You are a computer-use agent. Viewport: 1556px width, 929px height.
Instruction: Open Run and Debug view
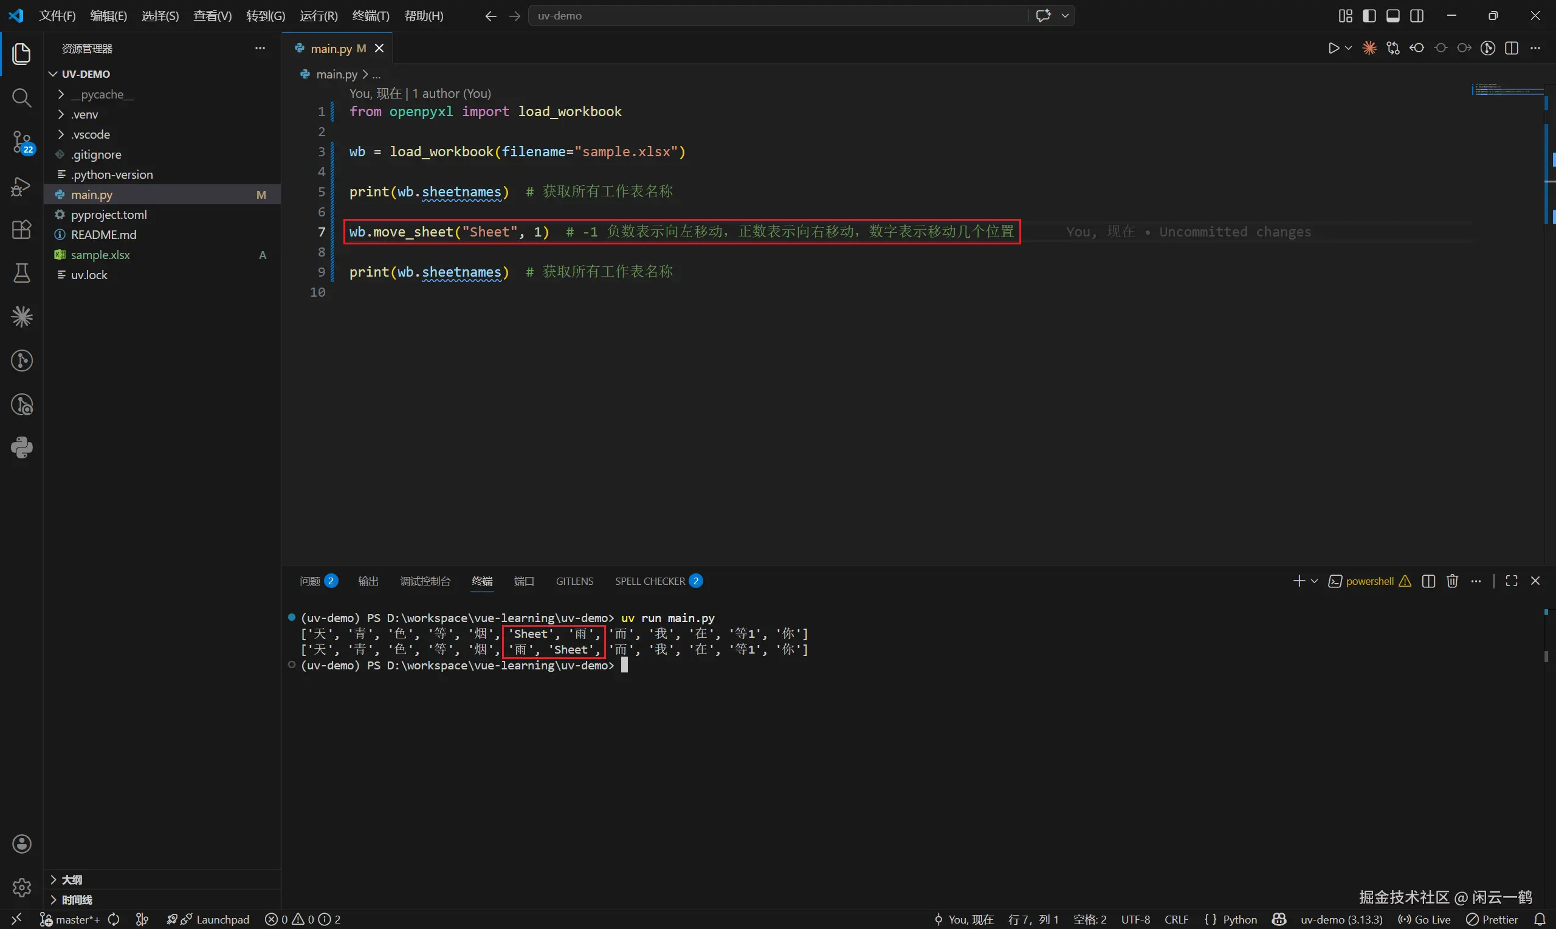pyautogui.click(x=21, y=187)
